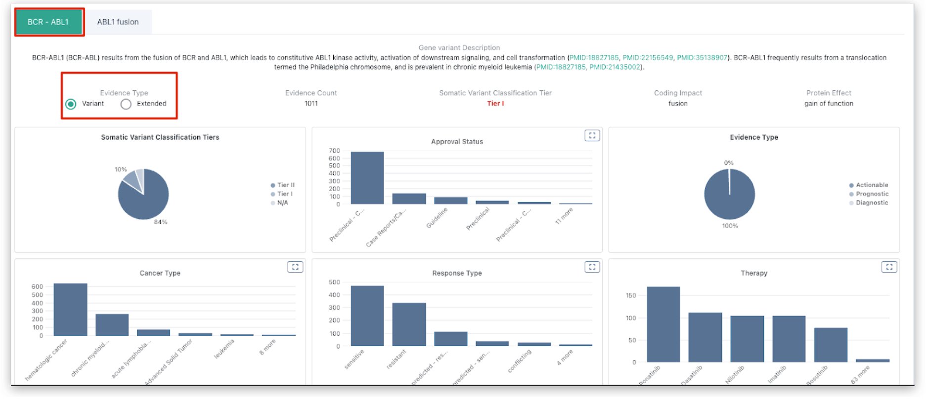Open the ABL1 fusion tab
Viewport: 927px width, 399px height.
pyautogui.click(x=118, y=22)
